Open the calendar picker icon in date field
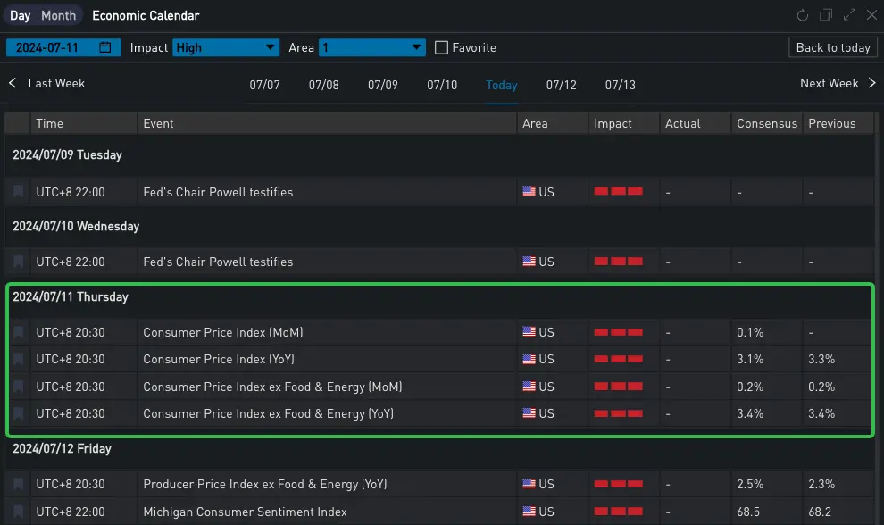This screenshot has height=525, width=884. pos(105,47)
